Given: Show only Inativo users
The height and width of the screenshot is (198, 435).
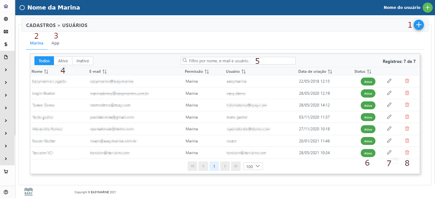Looking at the screenshot, I should (83, 61).
